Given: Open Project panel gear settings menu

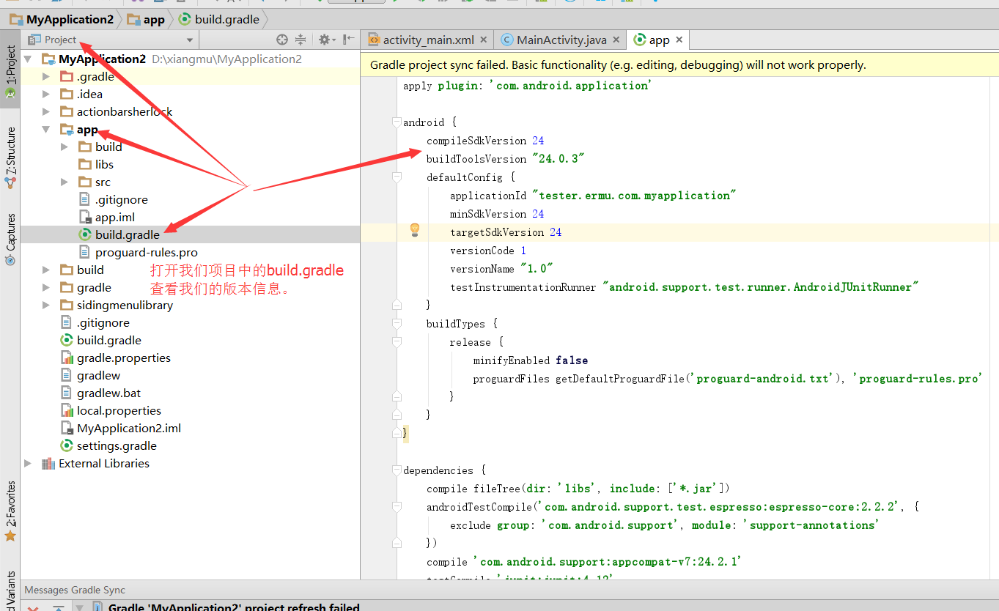Looking at the screenshot, I should (326, 40).
